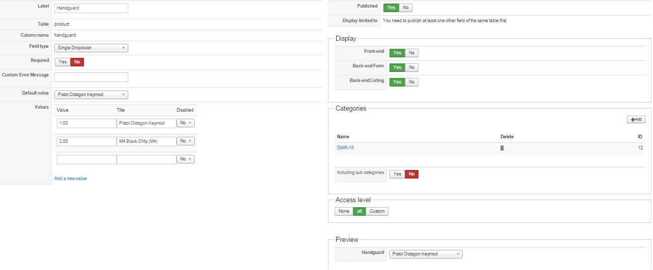This screenshot has width=653, height=270.
Task: Open Disabled dropdown for M4 Black Only row
Action: click(x=186, y=141)
